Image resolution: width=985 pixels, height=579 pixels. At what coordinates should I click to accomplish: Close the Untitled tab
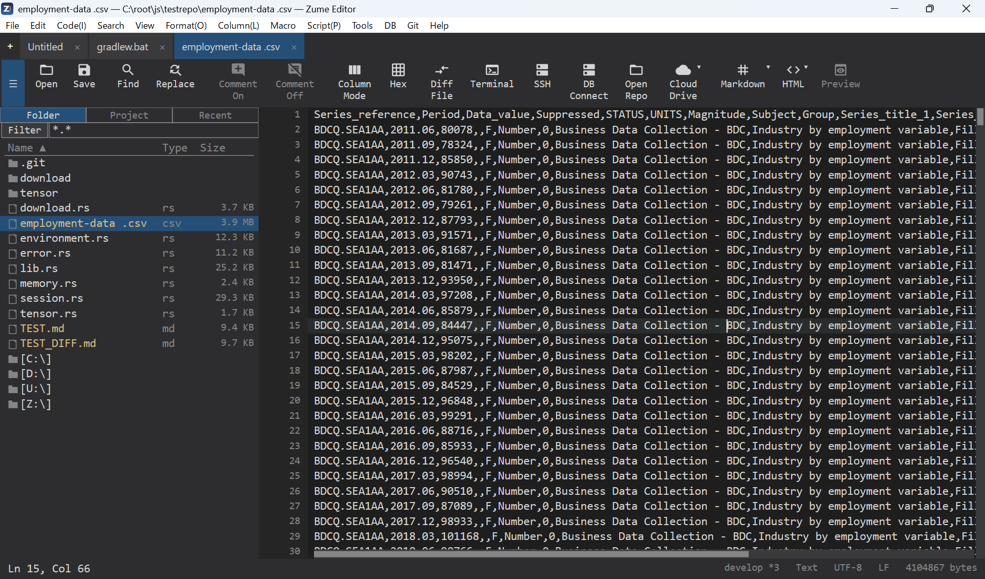pyautogui.click(x=77, y=47)
